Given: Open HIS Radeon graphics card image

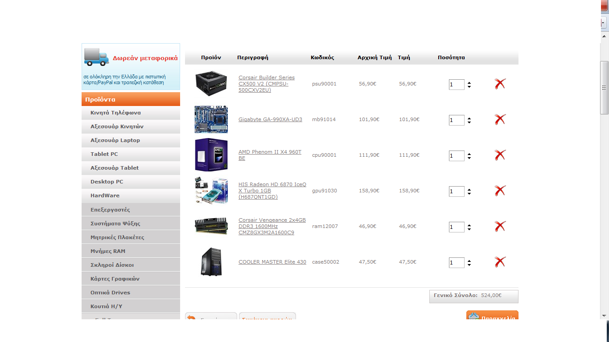Looking at the screenshot, I should (x=211, y=191).
